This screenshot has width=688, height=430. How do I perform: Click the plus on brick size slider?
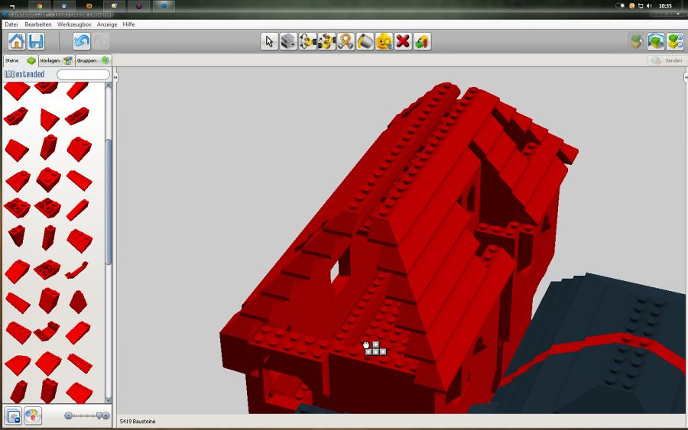105,415
